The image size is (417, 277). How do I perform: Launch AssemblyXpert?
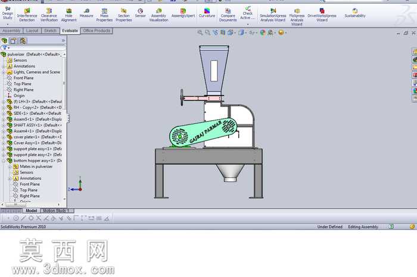pos(183,13)
